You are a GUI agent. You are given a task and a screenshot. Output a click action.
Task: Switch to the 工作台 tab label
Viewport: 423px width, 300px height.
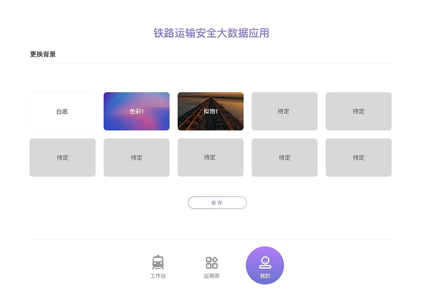tap(158, 276)
